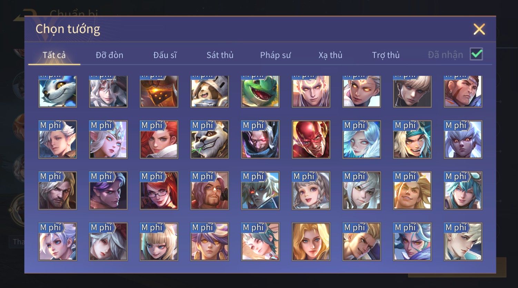Select the girl with the gray braided hair
Viewport: 518px width, 288px height.
click(x=311, y=191)
